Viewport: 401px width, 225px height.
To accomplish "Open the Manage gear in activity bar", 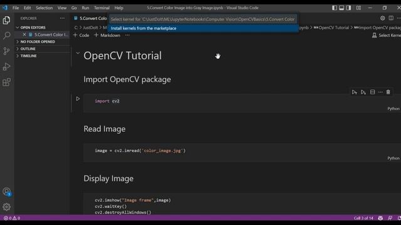I will [x=6, y=207].
